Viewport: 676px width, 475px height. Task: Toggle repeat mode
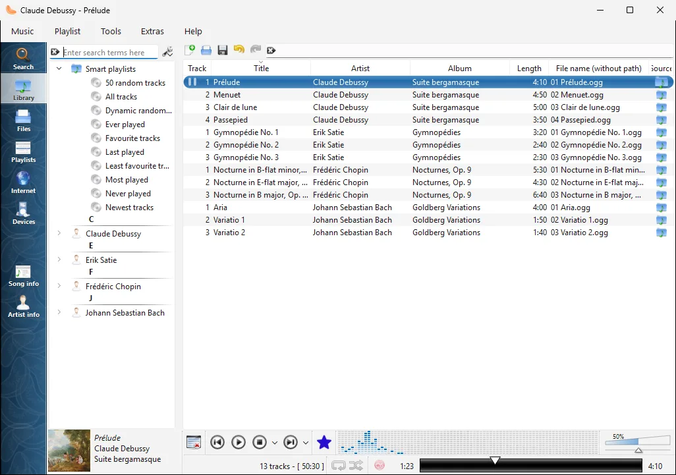tap(339, 466)
